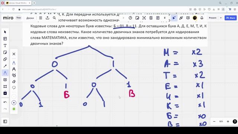Click the blue Share button

click(231, 18)
